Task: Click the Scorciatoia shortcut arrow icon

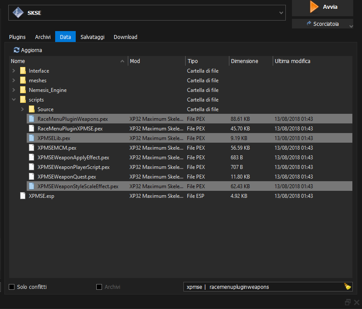Action: point(309,23)
